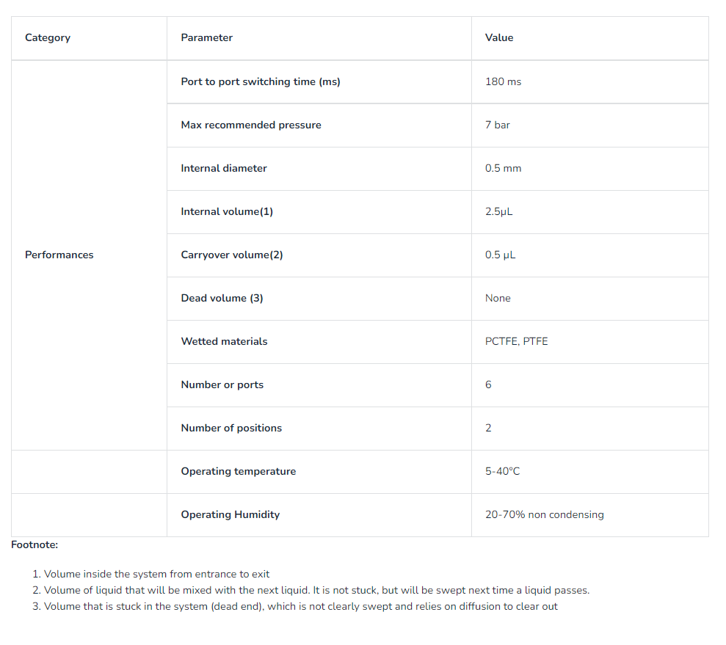Screen dimensions: 726x645
Task: Select the Performances category cell
Action: [59, 255]
